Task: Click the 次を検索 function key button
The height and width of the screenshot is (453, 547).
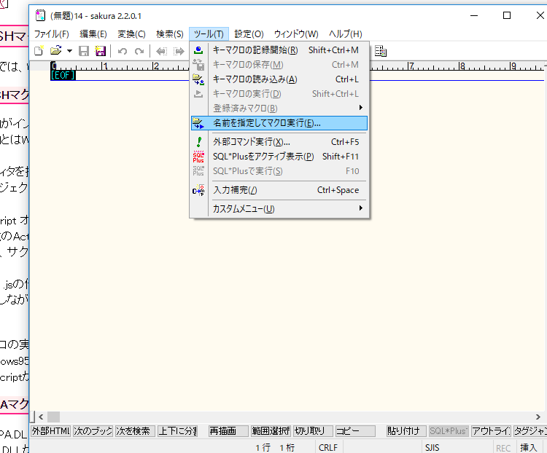Action: pyautogui.click(x=135, y=431)
